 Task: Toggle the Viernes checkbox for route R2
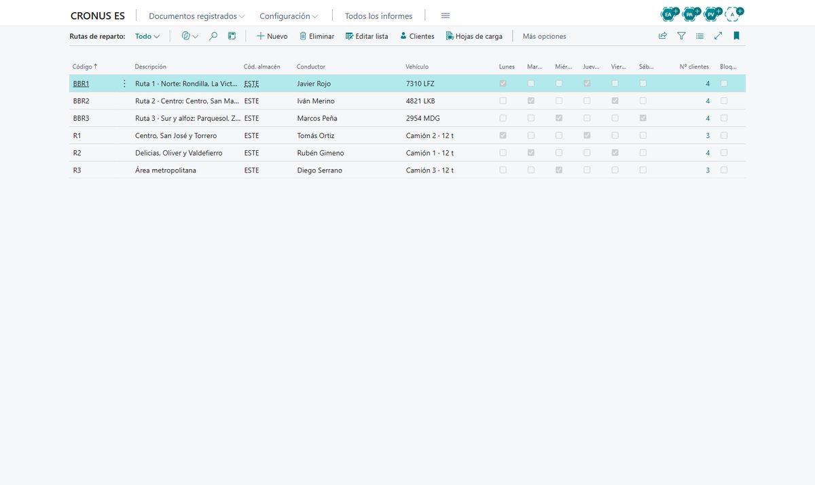coord(615,153)
